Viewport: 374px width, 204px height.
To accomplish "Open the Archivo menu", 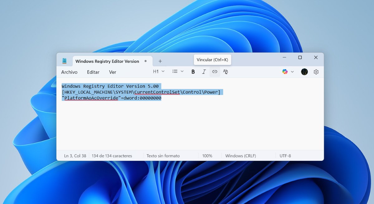I will tap(69, 72).
